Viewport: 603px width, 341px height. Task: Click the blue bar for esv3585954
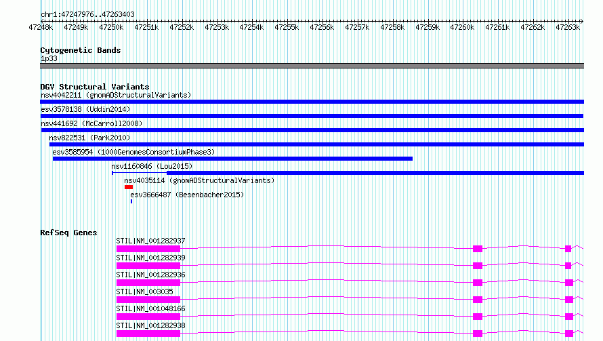[232, 159]
